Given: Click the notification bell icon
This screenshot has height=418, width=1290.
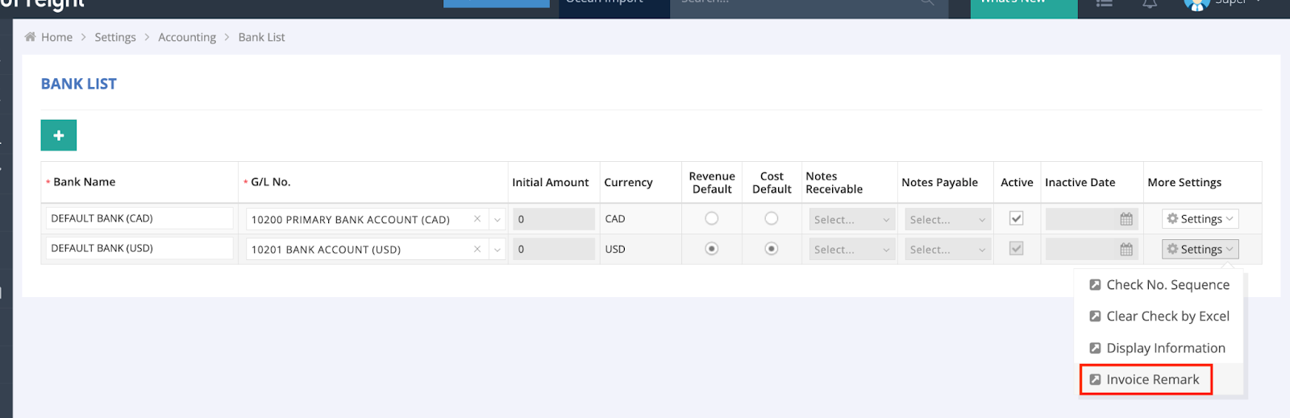Looking at the screenshot, I should tap(1150, 4).
